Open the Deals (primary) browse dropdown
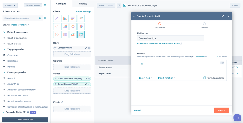This screenshot has width=243, height=123. click(20, 25)
